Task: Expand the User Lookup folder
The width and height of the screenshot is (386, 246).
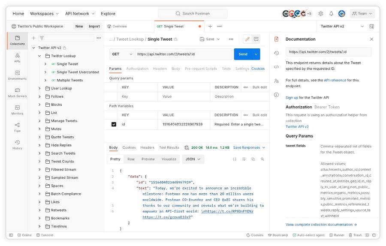Action: 39,88
